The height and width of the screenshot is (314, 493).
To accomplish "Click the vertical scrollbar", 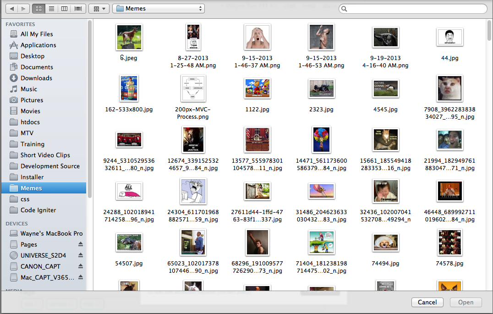I will [488, 32].
